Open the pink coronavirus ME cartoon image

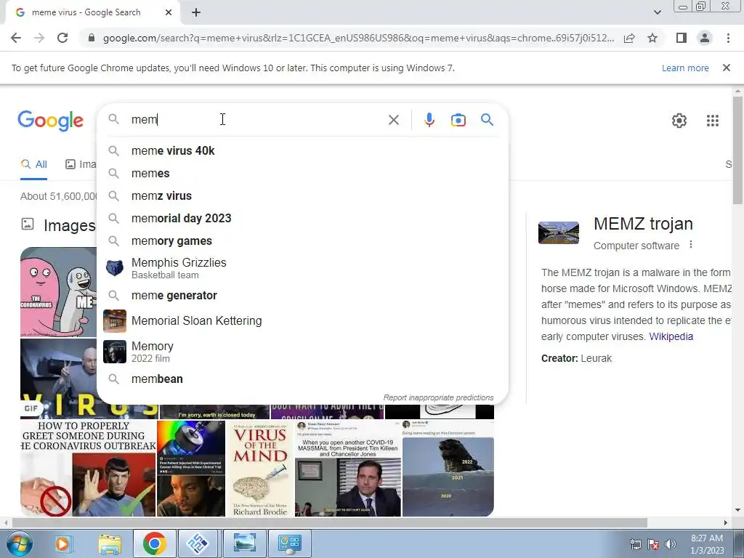point(58,291)
